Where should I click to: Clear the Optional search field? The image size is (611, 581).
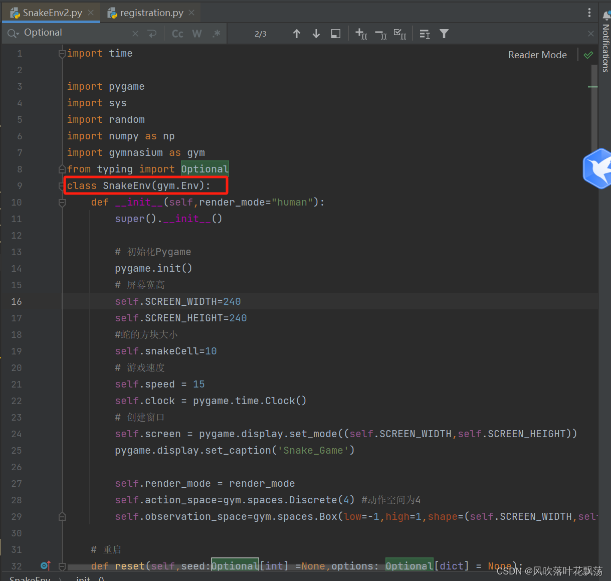tap(135, 33)
